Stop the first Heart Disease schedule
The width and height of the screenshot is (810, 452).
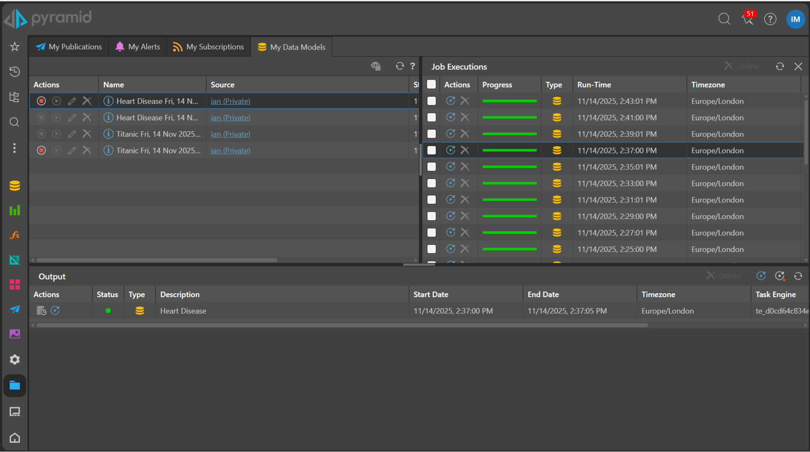pos(41,101)
